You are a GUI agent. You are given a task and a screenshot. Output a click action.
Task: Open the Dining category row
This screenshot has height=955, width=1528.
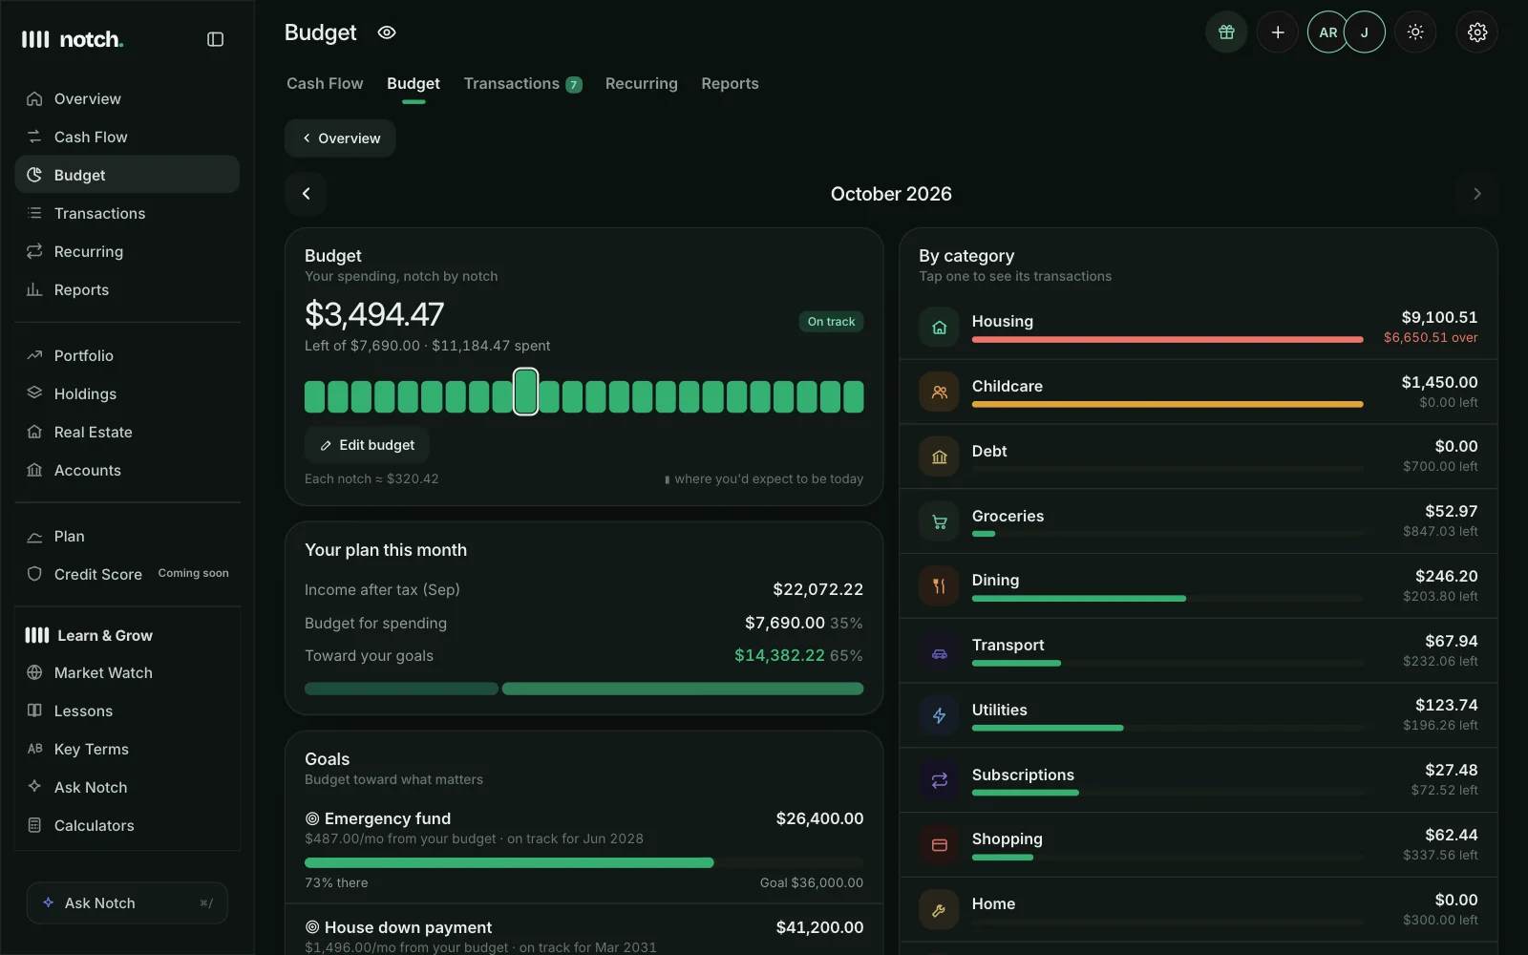tap(1198, 585)
